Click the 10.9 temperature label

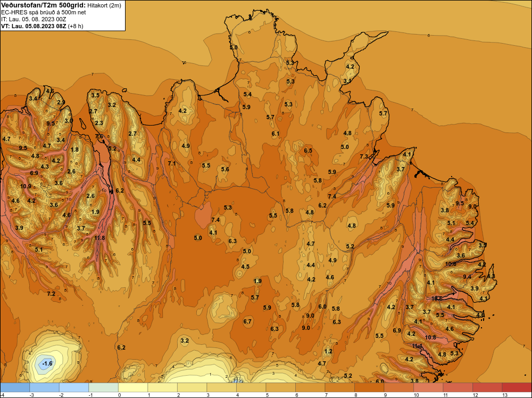(26, 186)
